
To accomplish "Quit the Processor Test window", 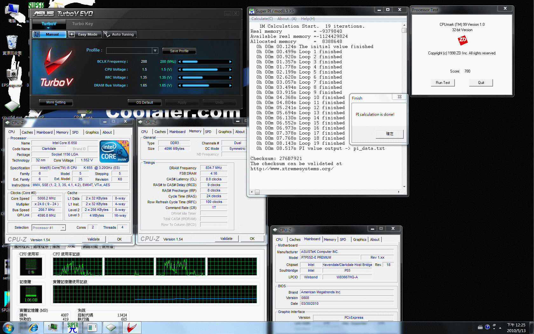I will pos(481,83).
